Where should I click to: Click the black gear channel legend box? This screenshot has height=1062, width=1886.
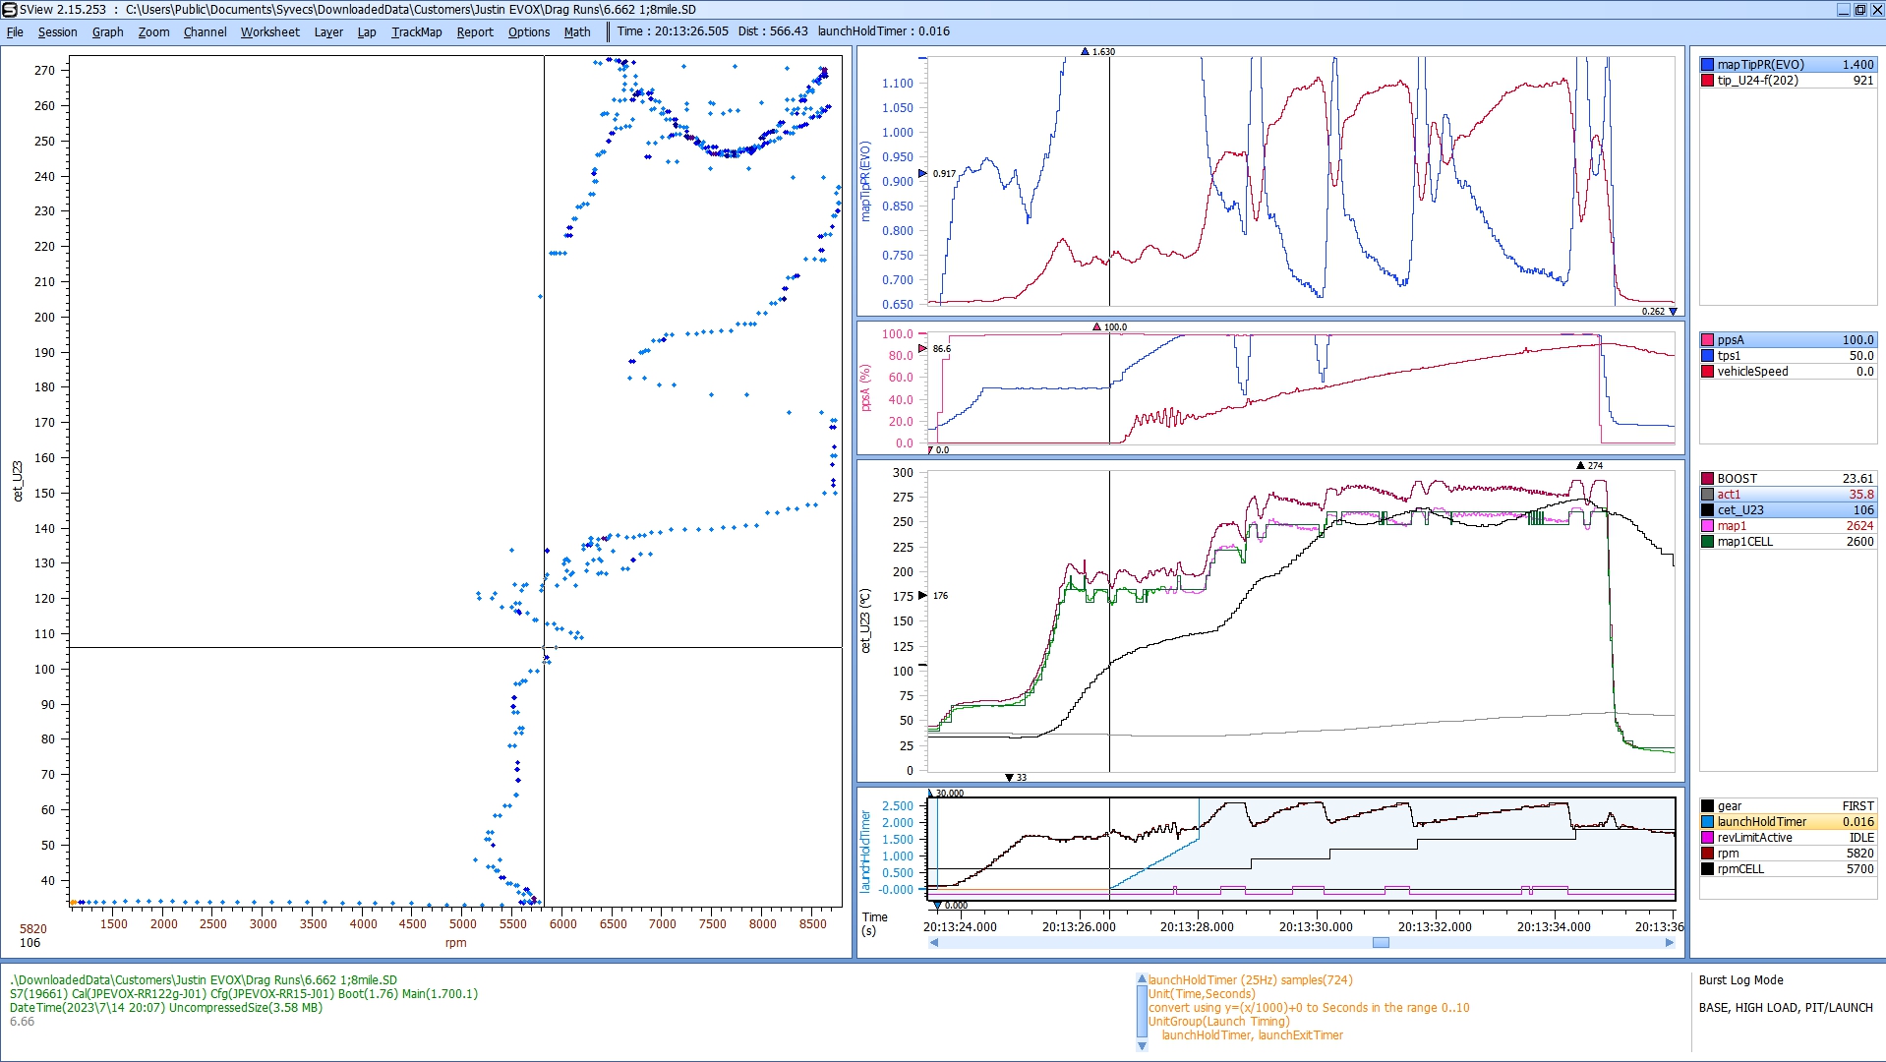point(1708,806)
